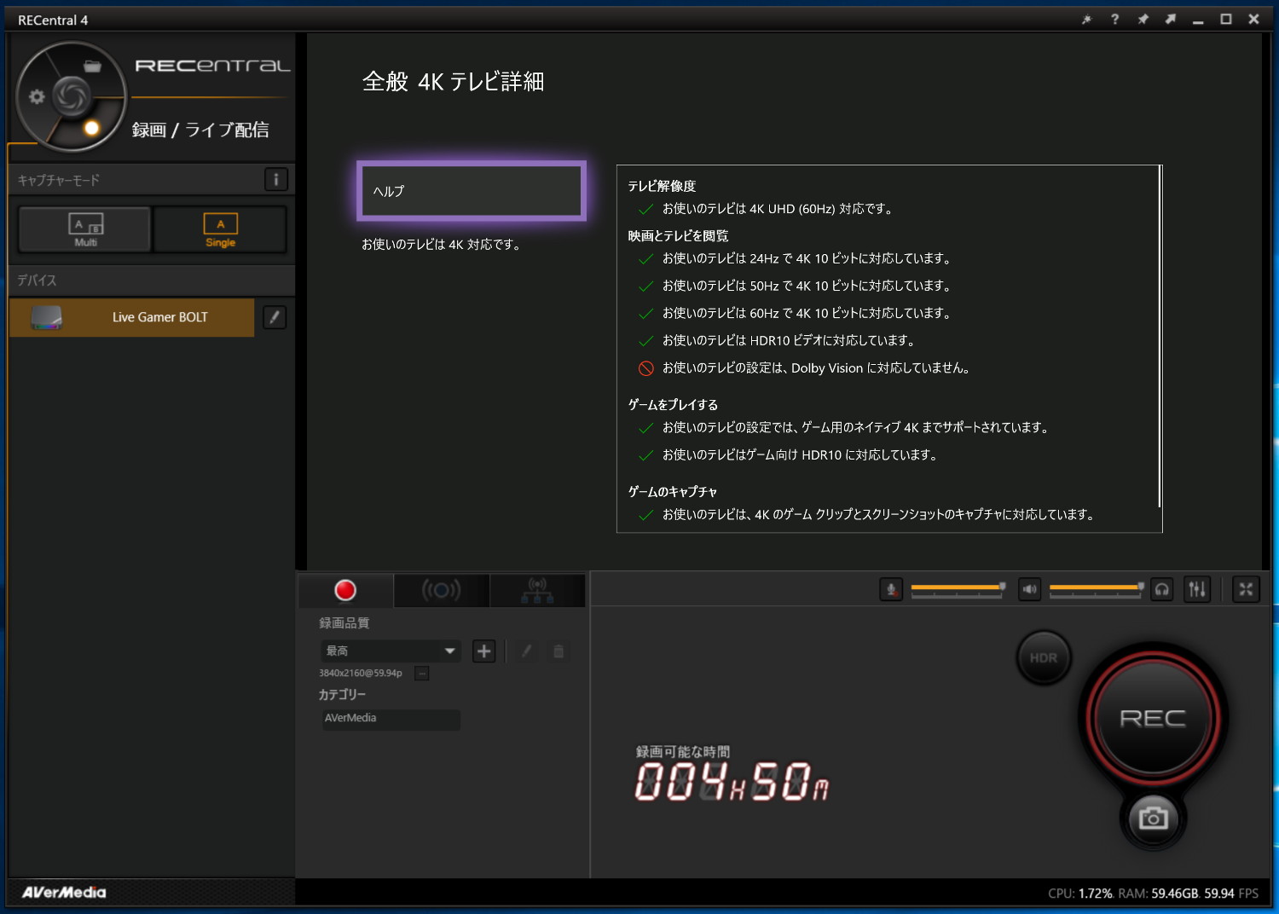Image resolution: width=1279 pixels, height=914 pixels.
Task: Open the question mark help in title bar
Action: coord(1114,20)
